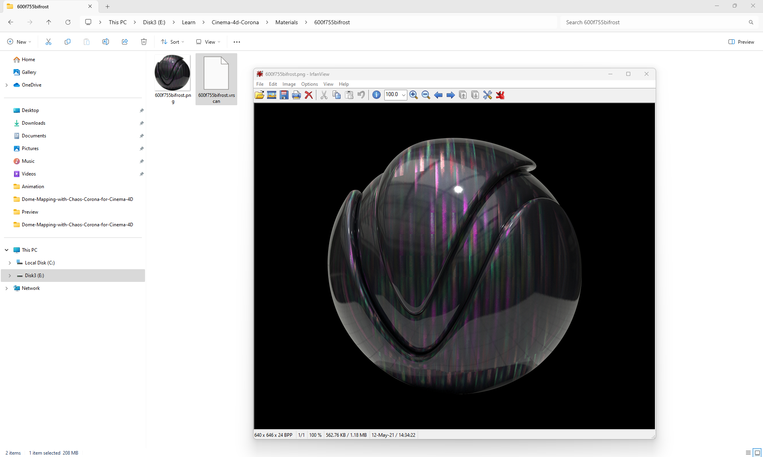Go to next image with right arrow

pyautogui.click(x=451, y=95)
